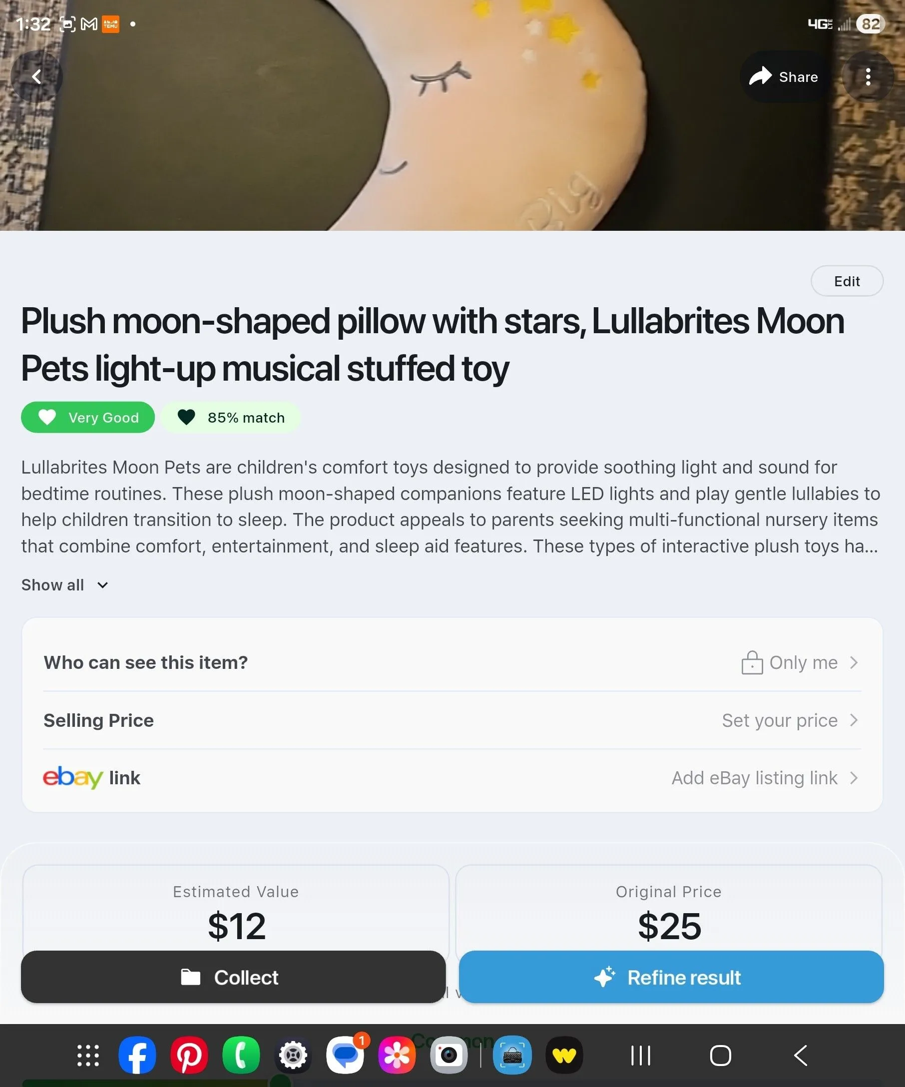905x1087 pixels.
Task: Open the app drawer grid icon
Action: click(x=88, y=1055)
